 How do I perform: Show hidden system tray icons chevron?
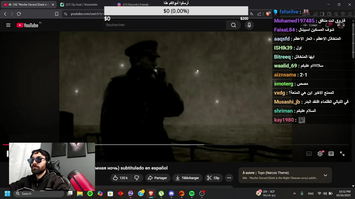(x=294, y=193)
